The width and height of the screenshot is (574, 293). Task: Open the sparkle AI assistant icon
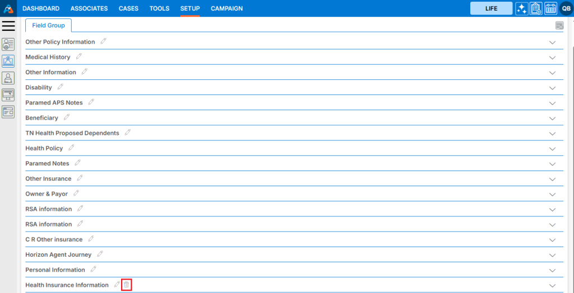521,8
